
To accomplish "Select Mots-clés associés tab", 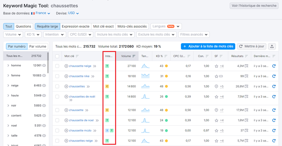I will [x=132, y=26].
